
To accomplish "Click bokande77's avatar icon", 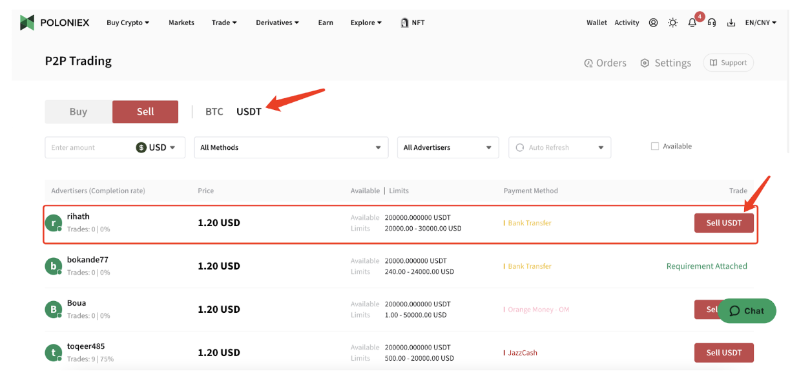I will (54, 266).
